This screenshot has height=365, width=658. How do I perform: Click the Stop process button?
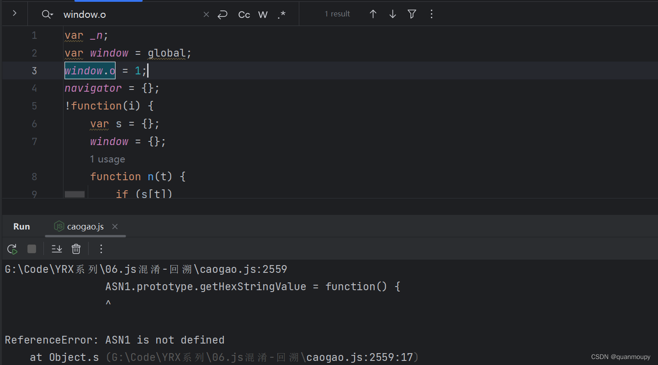coord(32,249)
